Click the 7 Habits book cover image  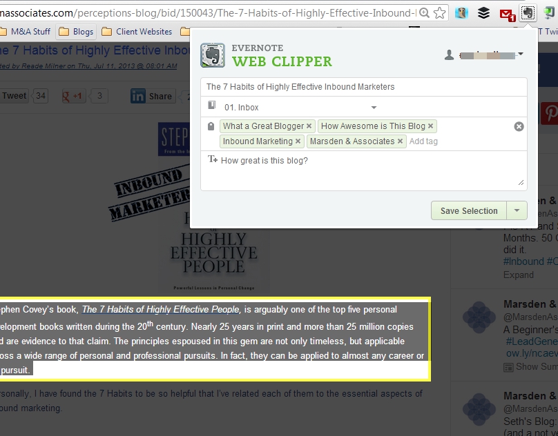(x=213, y=208)
